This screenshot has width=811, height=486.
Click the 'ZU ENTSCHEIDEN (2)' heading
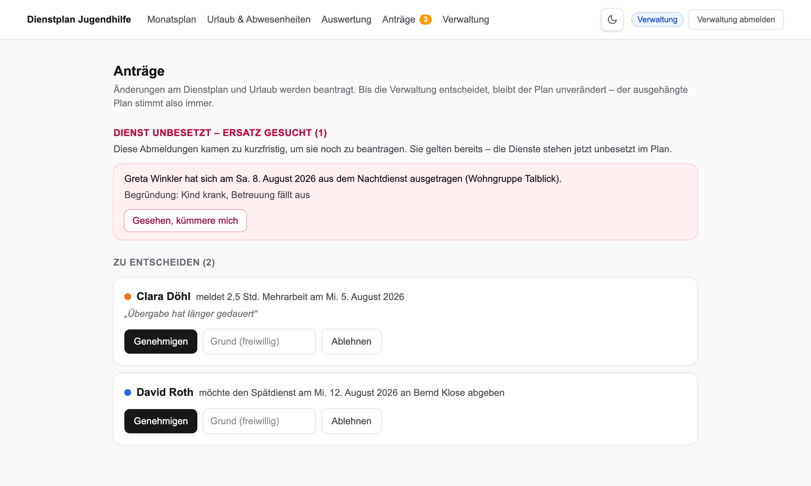[164, 263]
